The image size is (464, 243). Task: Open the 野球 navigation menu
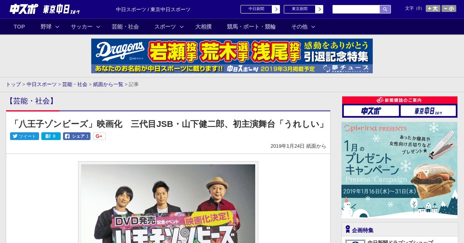click(x=46, y=27)
